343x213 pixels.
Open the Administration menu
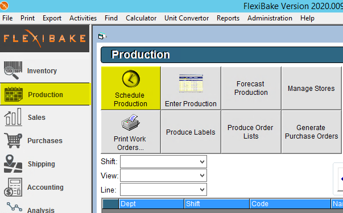click(x=270, y=18)
